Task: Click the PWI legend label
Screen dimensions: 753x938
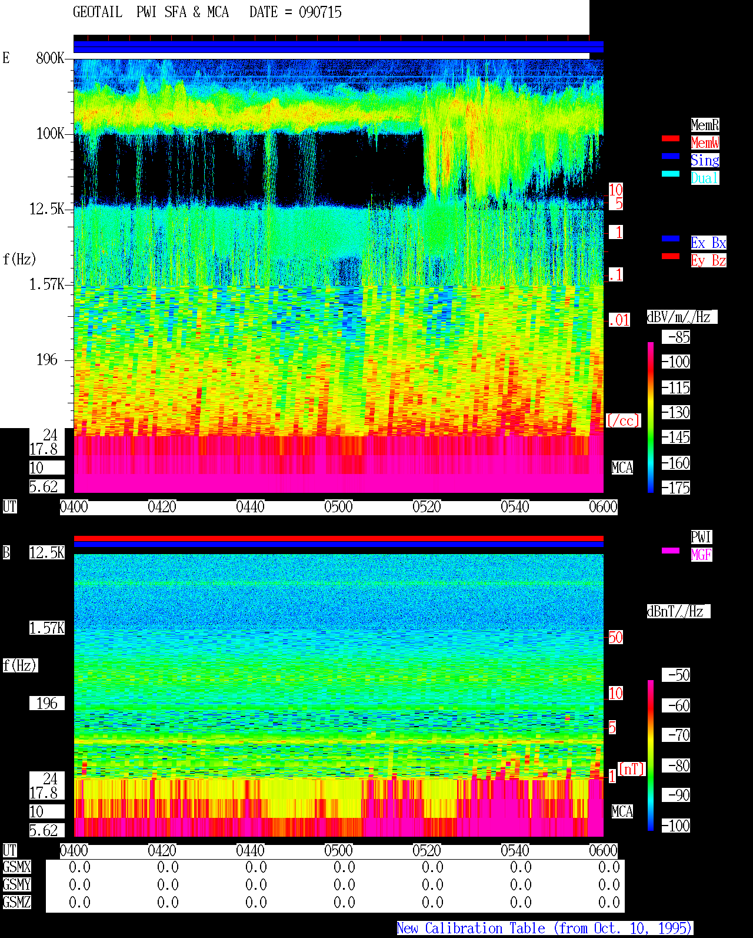Action: click(701, 537)
